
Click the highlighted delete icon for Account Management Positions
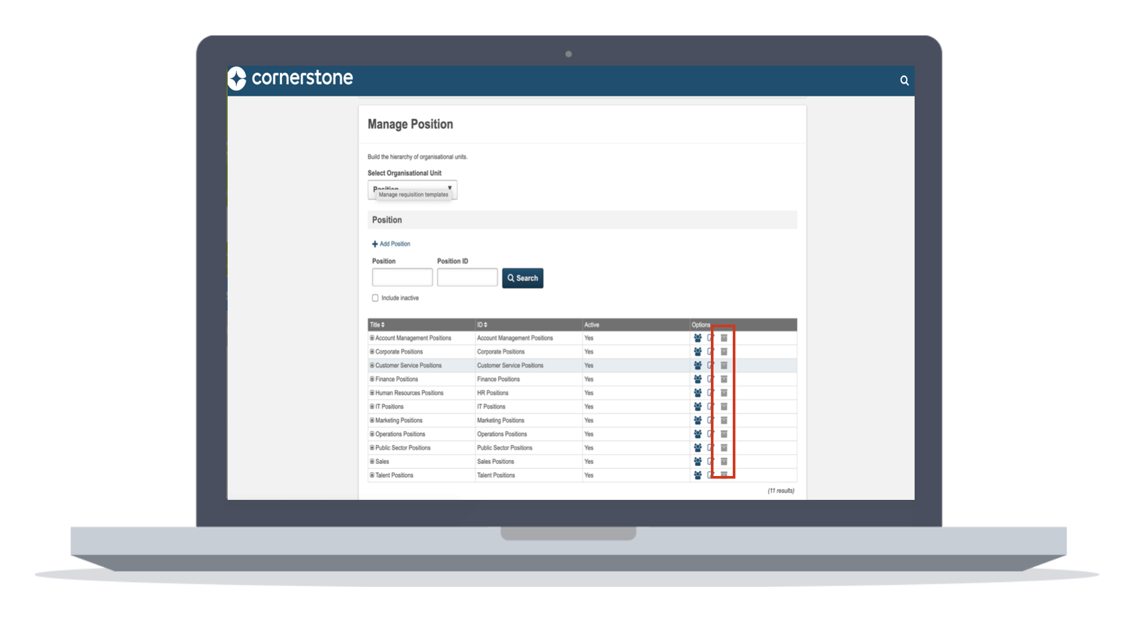click(x=723, y=338)
